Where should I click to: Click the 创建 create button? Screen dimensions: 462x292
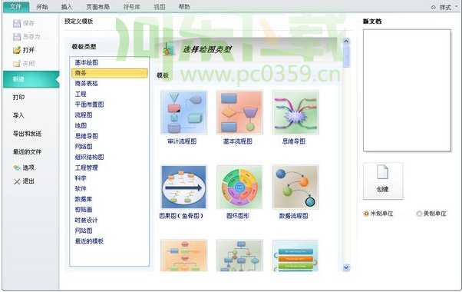click(383, 181)
